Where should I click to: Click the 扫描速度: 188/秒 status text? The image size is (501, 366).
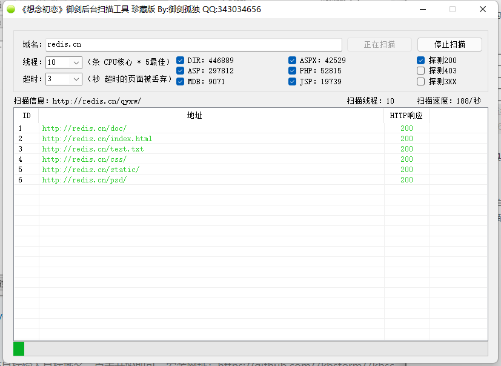pos(449,101)
